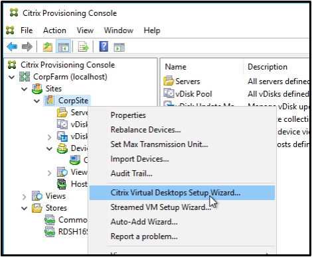312x257 pixels.
Task: Expand the vDisk Update Management node
Action: 49,137
